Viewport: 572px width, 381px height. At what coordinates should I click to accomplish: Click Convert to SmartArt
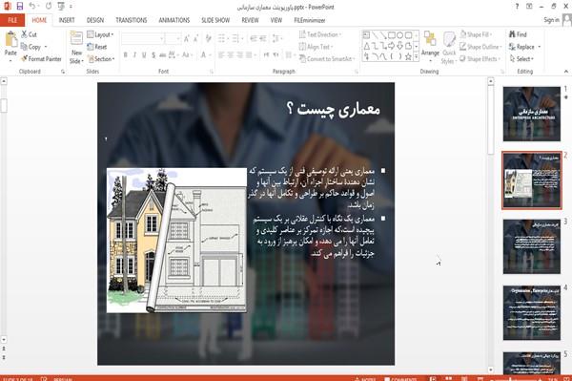click(x=326, y=59)
